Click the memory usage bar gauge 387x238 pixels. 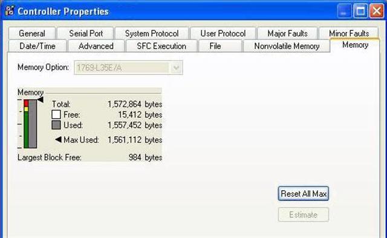pos(30,124)
